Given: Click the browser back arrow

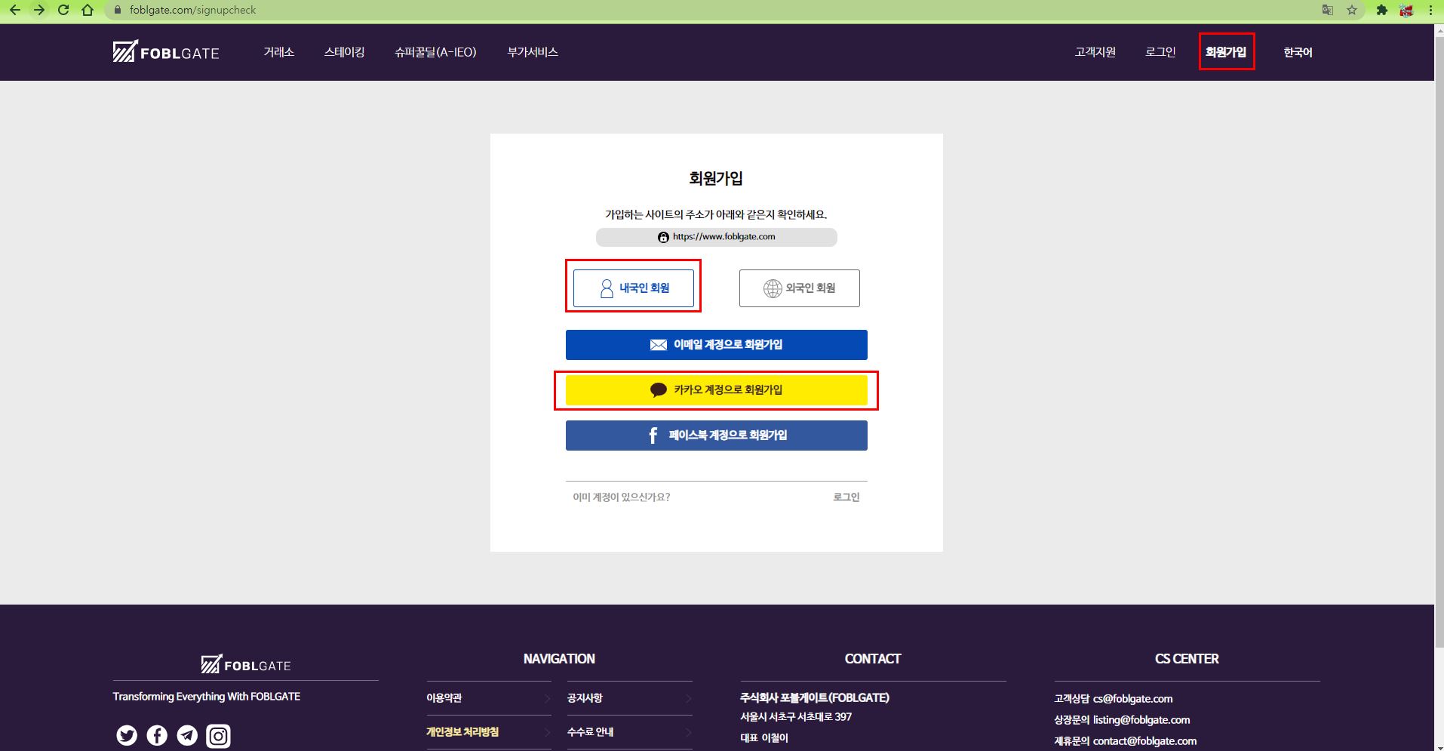Looking at the screenshot, I should (15, 10).
